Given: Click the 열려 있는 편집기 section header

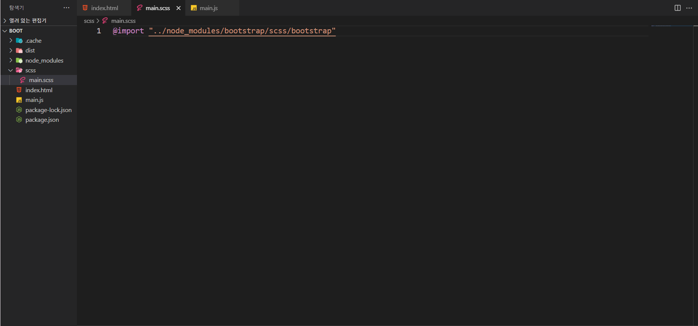Looking at the screenshot, I should (x=28, y=21).
